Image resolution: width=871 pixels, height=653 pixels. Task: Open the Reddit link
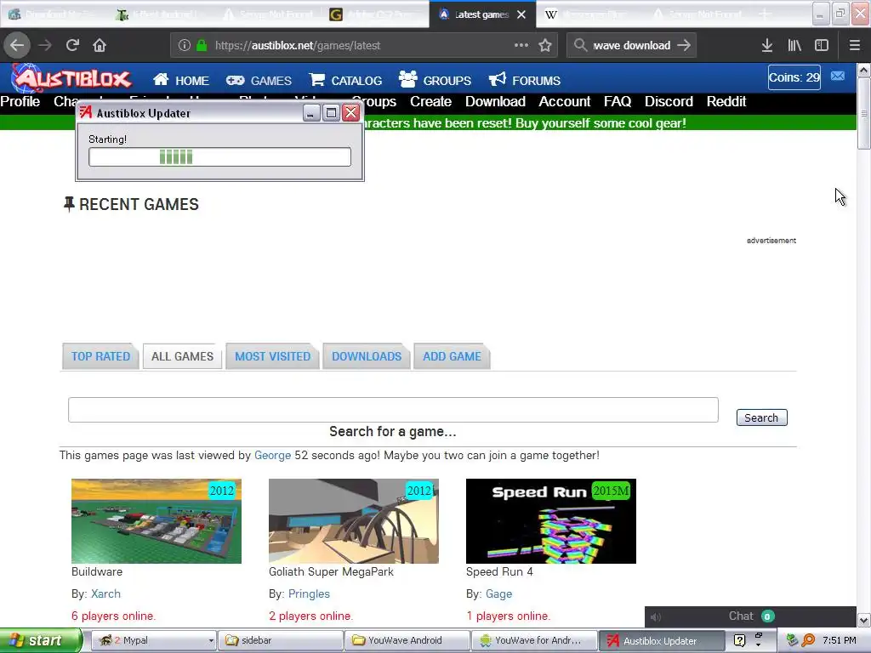[x=726, y=102]
